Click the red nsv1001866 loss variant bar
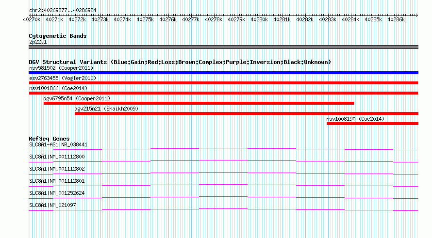This screenshot has width=432, height=238. point(223,93)
